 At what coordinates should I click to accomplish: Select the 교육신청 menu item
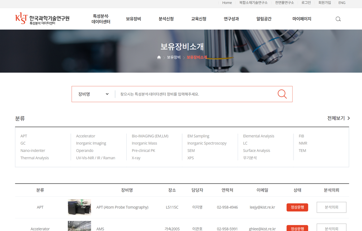point(198,19)
